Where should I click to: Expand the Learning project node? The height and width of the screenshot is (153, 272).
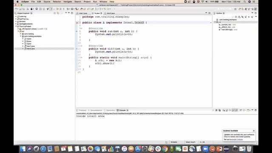click(x=16, y=17)
